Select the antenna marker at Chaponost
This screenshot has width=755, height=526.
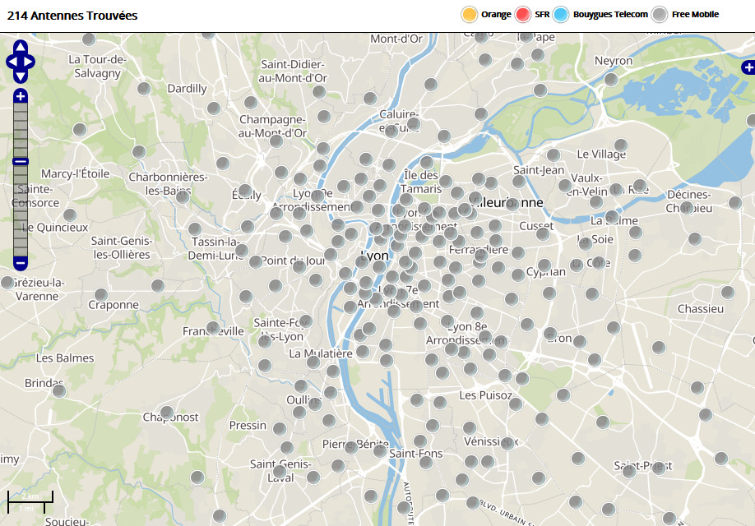(167, 412)
